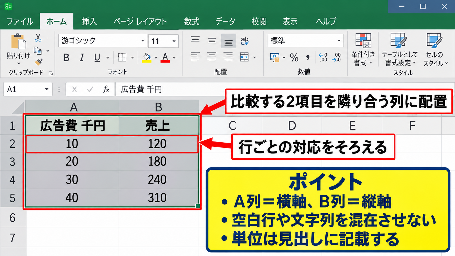Viewport: 455px width, 256px height.
Task: Switch to the データ tab
Action: point(225,21)
